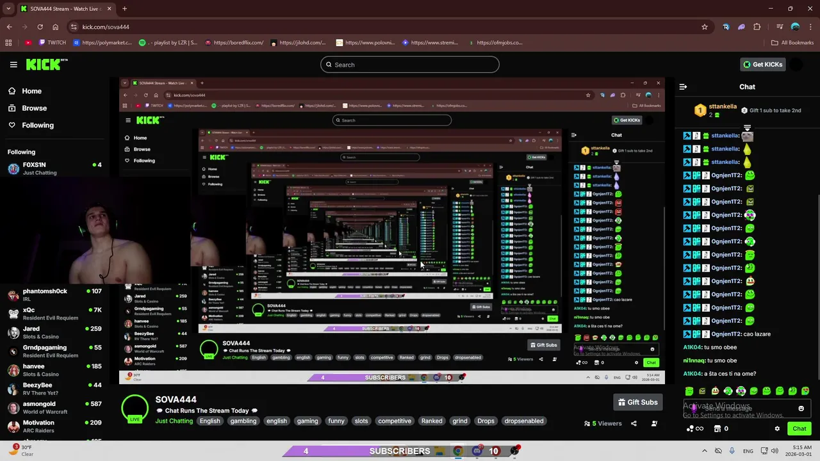Viewport: 820px width, 461px height.
Task: Select the dropsenabled tag
Action: point(524,421)
